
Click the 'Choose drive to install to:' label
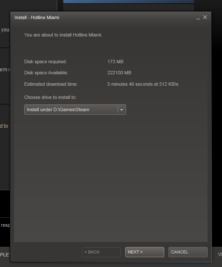[51, 97]
